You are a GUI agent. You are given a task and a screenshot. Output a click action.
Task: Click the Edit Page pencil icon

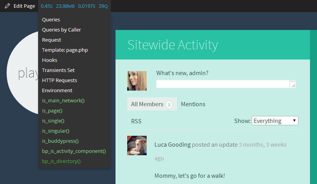coord(7,6)
